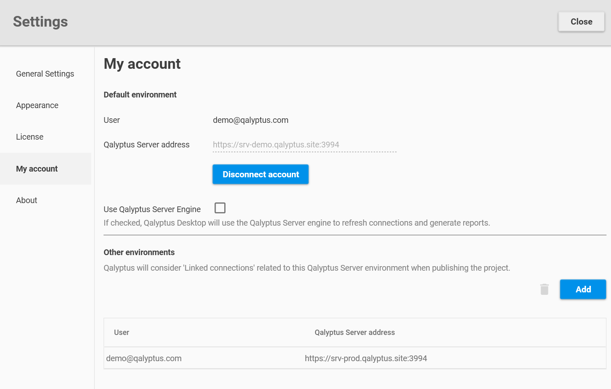611x389 pixels.
Task: Enable Use Qalyptus Server Engine
Action: tap(220, 208)
